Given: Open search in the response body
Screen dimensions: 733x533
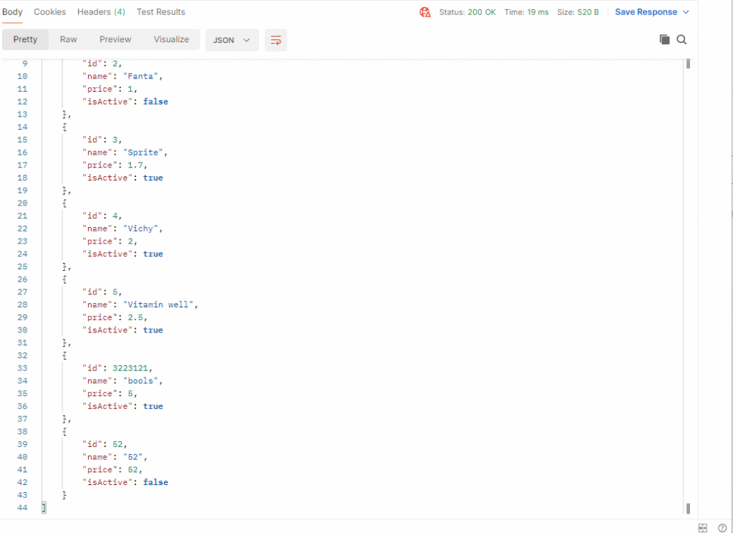Looking at the screenshot, I should tap(681, 40).
